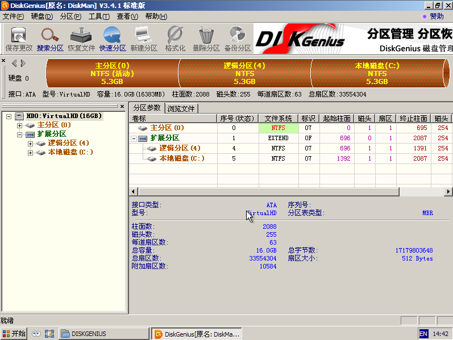Select the 本地磁盘(C:) block in the disk map

pyautogui.click(x=377, y=73)
